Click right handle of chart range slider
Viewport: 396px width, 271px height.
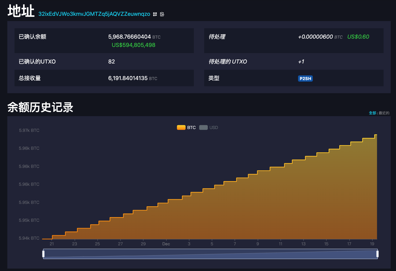click(x=377, y=254)
